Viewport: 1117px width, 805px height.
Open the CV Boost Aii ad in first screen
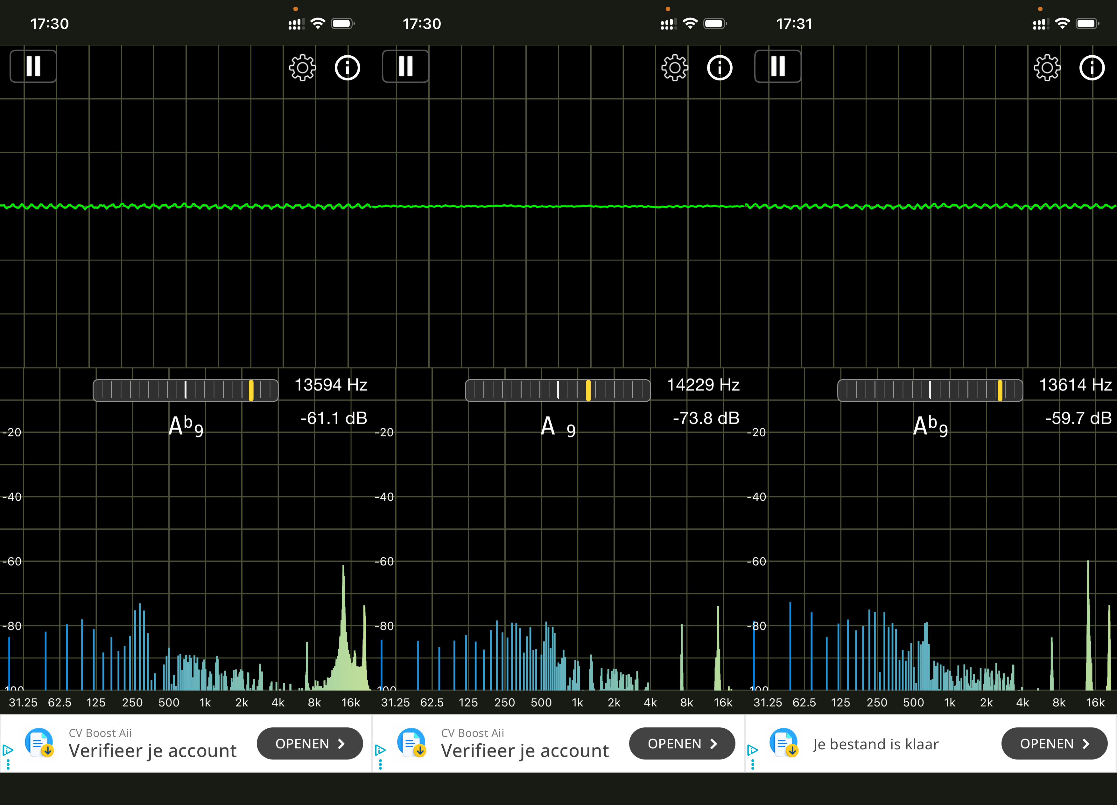310,744
